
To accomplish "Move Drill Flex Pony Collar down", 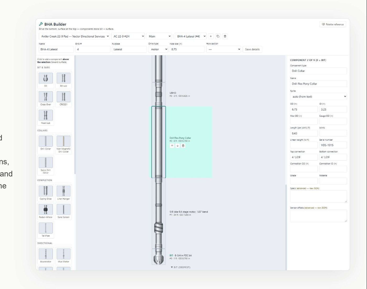I will (177, 146).
